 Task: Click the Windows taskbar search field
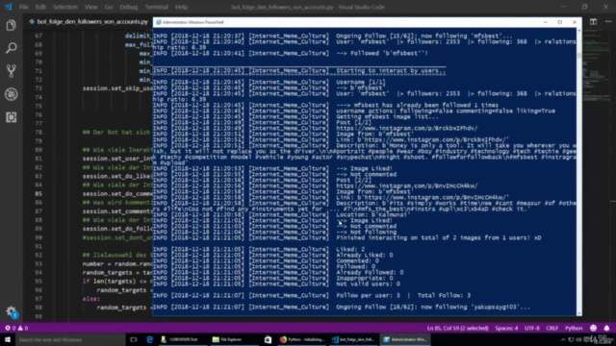click(x=70, y=339)
